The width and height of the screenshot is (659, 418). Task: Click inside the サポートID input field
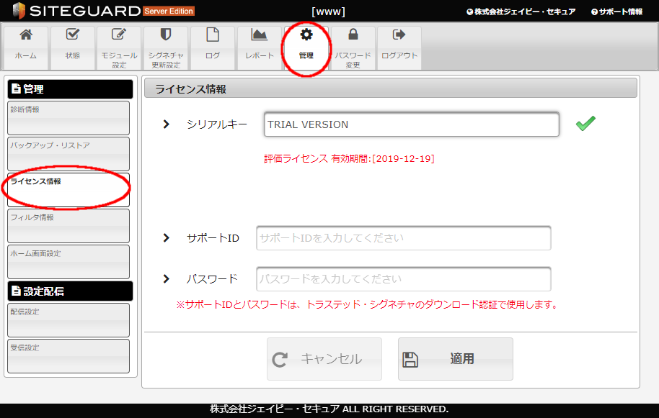[x=403, y=237]
